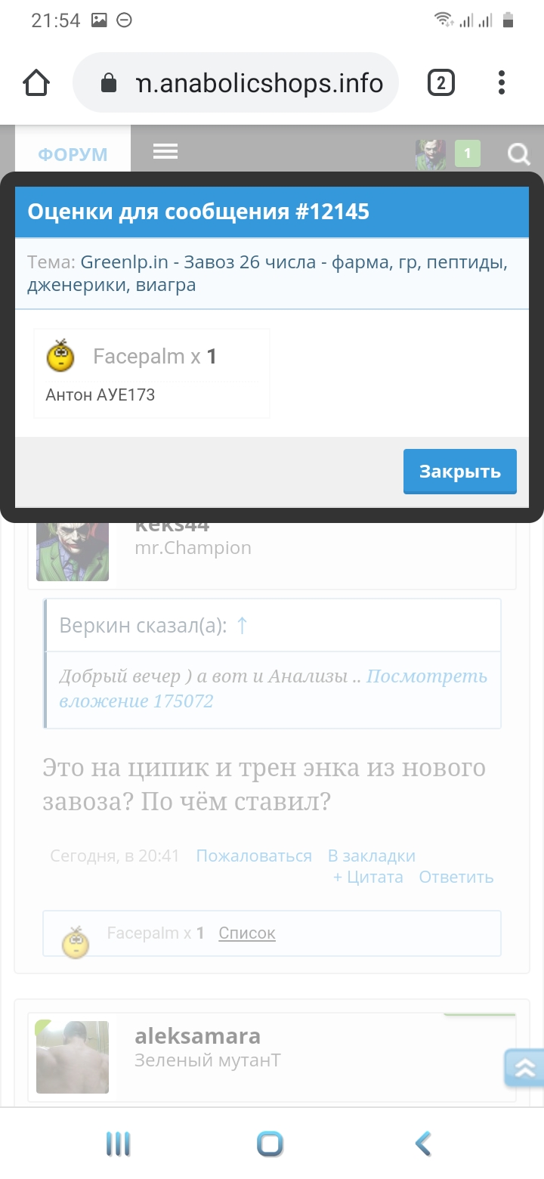Tap the Пожаловаться report link
Screen dimensions: 544x1179
[x=254, y=856]
